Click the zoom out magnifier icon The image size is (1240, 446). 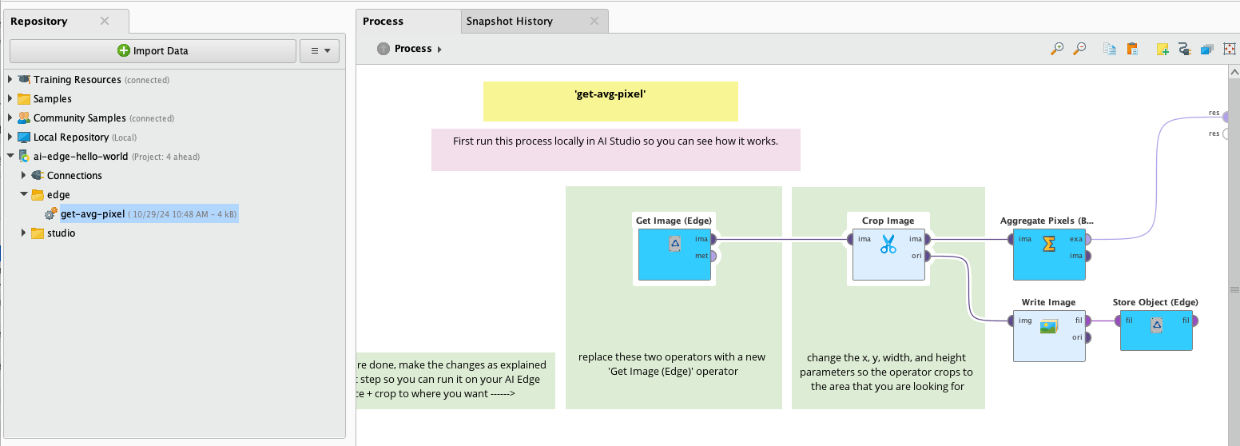point(1079,49)
